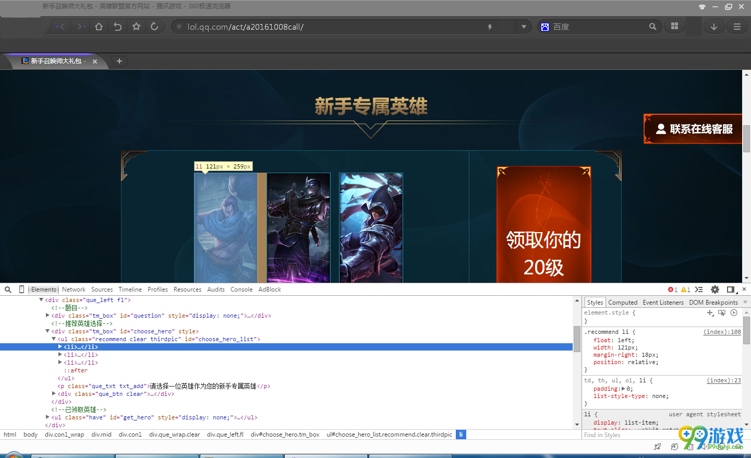Go forward in browser history
The width and height of the screenshot is (751, 458).
(81, 27)
